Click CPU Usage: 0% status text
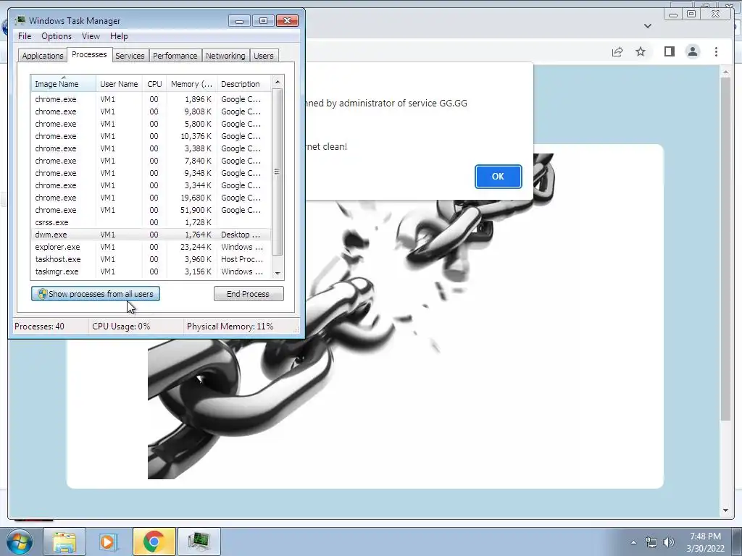Image resolution: width=742 pixels, height=556 pixels. click(x=121, y=327)
